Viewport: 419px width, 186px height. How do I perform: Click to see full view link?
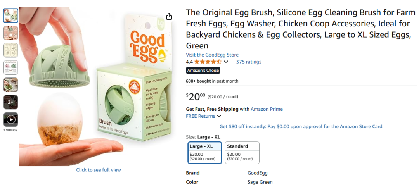click(x=99, y=170)
